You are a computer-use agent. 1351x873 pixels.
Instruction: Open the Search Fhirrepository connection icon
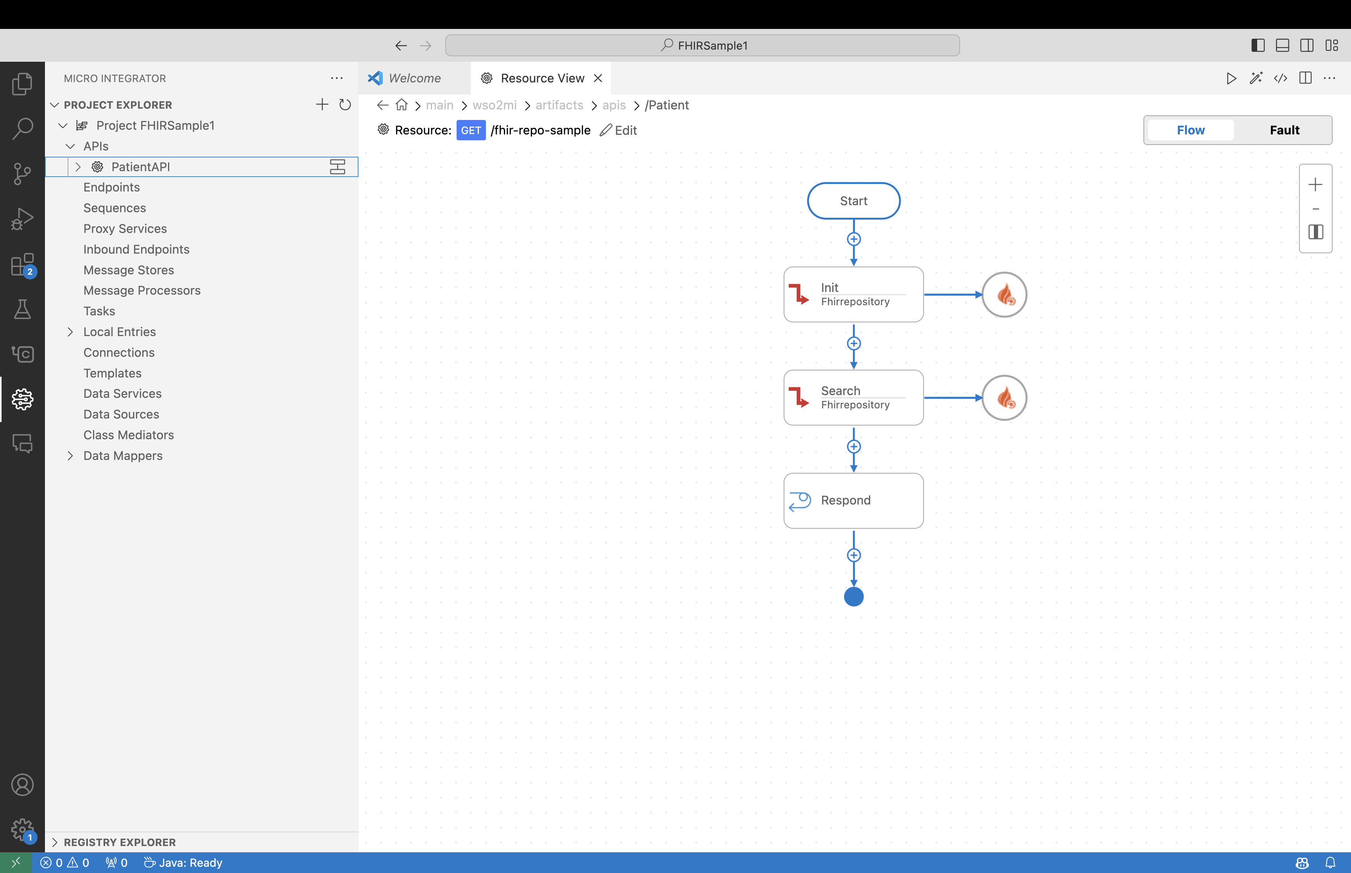[1004, 398]
